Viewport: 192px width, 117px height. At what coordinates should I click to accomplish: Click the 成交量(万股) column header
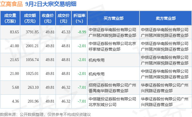pos(10,18)
